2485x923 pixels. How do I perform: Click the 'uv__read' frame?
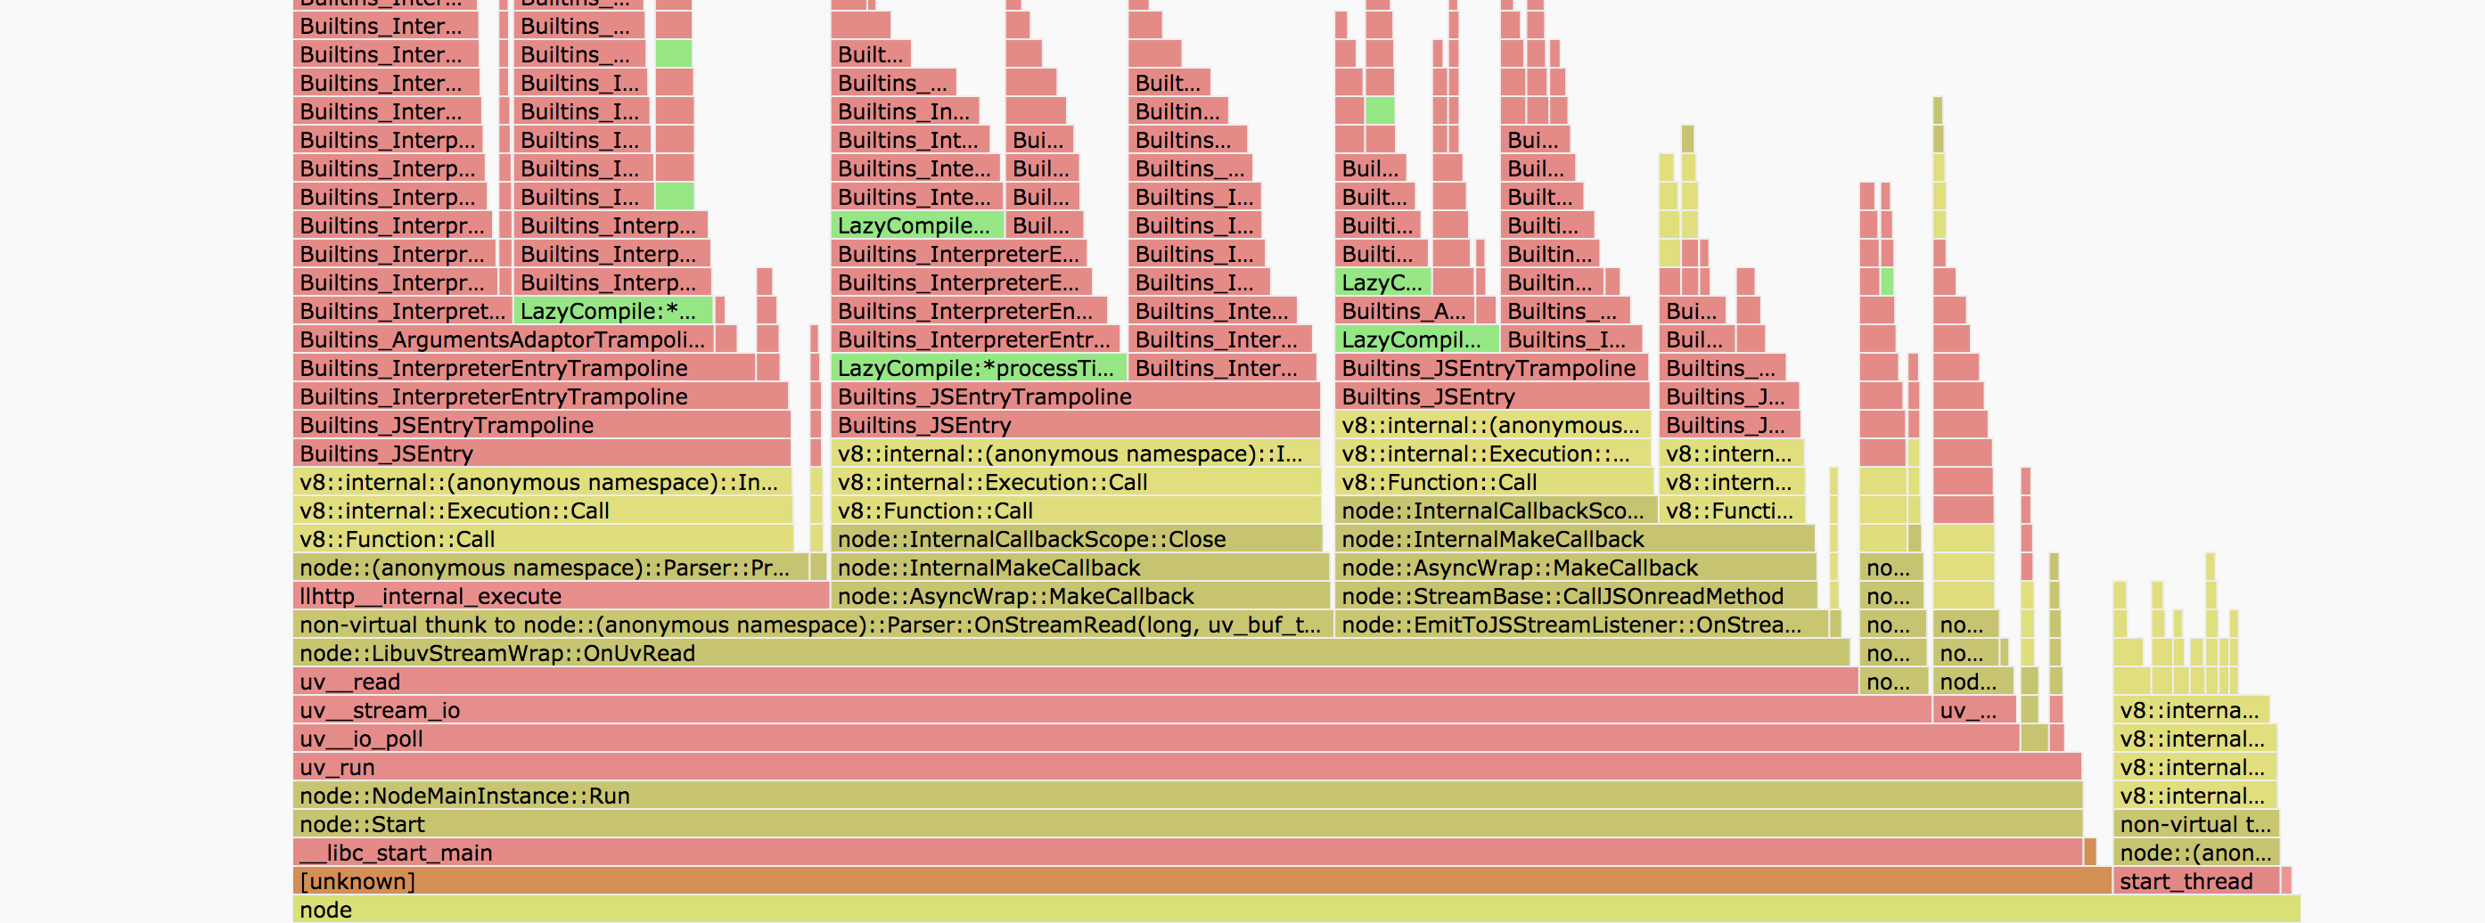(x=1075, y=682)
